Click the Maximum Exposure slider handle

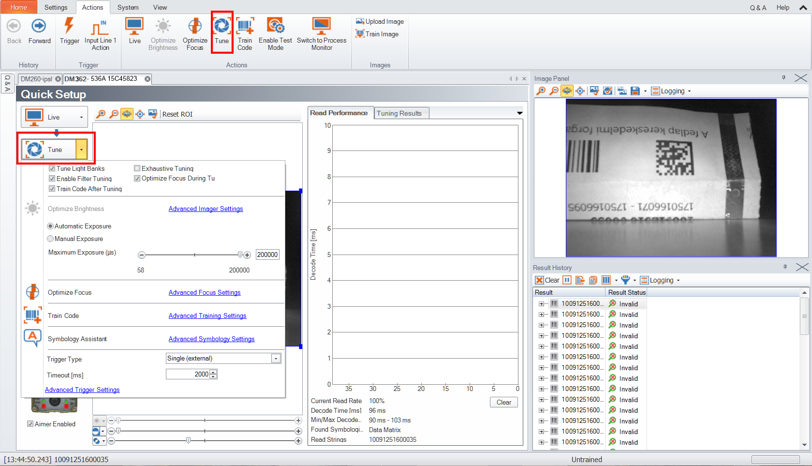coord(240,255)
